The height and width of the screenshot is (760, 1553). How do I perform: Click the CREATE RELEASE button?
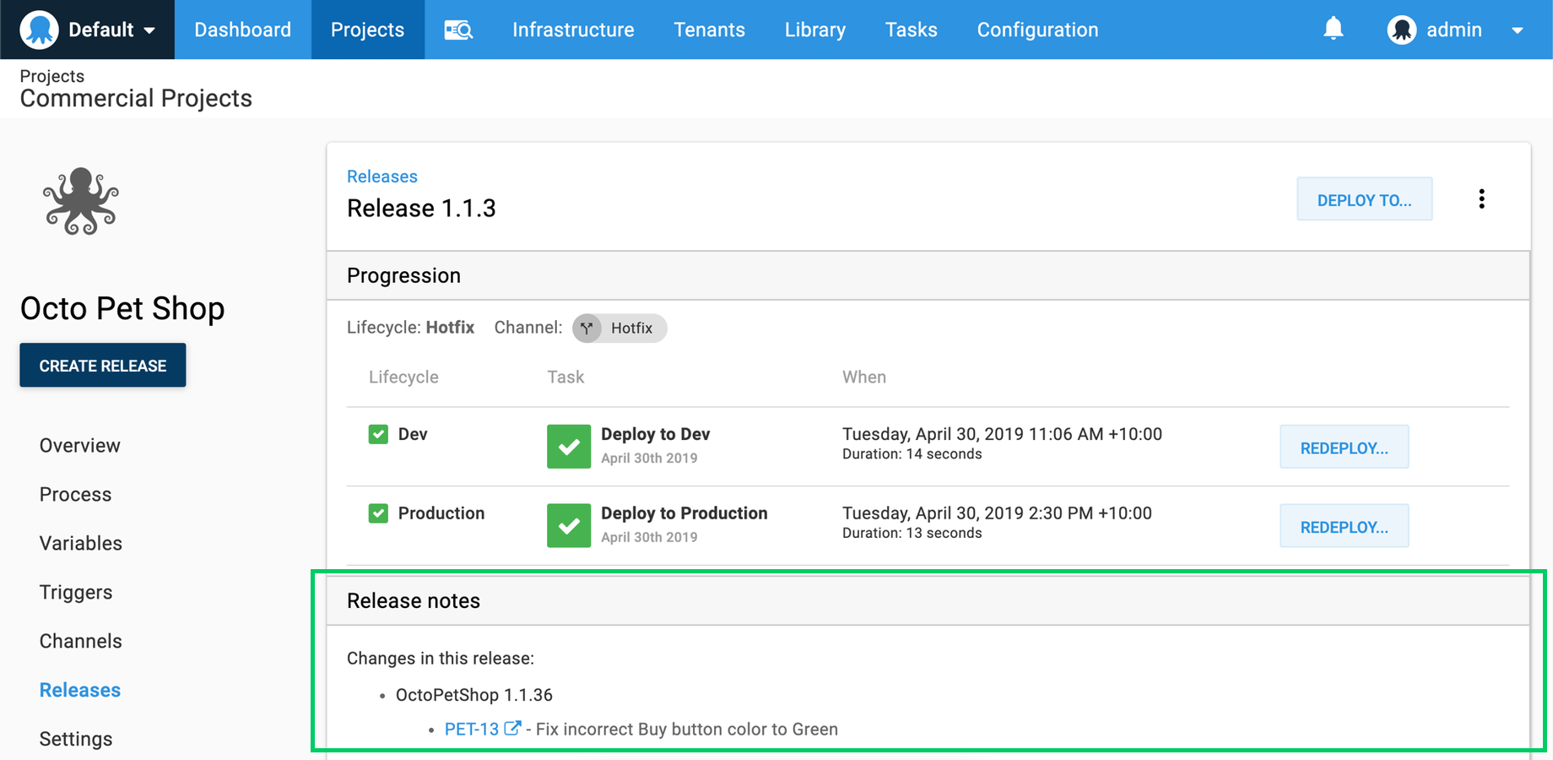pyautogui.click(x=102, y=365)
